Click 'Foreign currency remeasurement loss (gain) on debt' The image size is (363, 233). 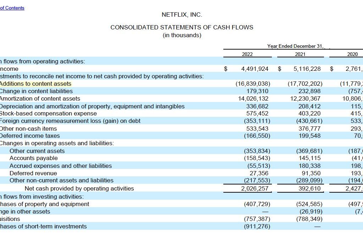tap(70, 121)
